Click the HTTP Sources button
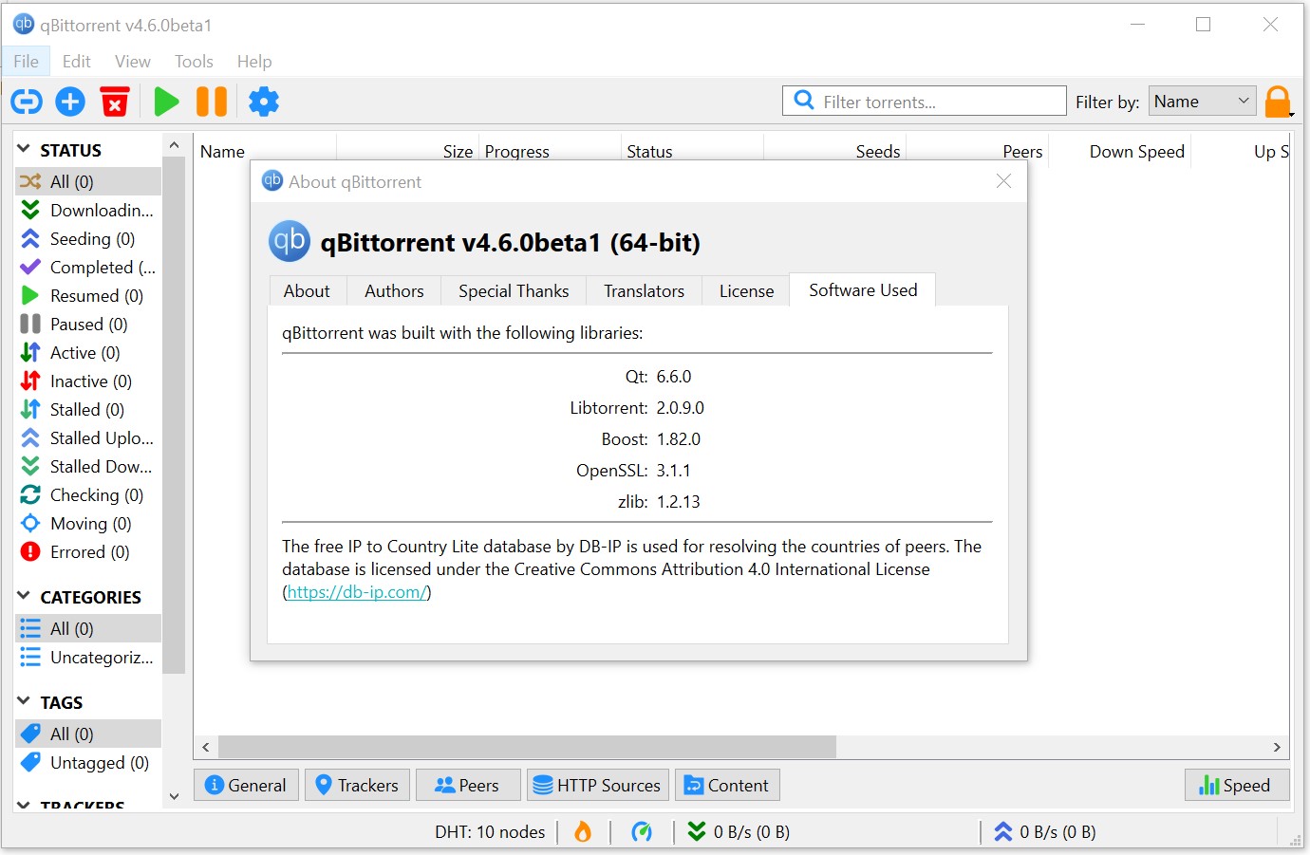 [597, 785]
